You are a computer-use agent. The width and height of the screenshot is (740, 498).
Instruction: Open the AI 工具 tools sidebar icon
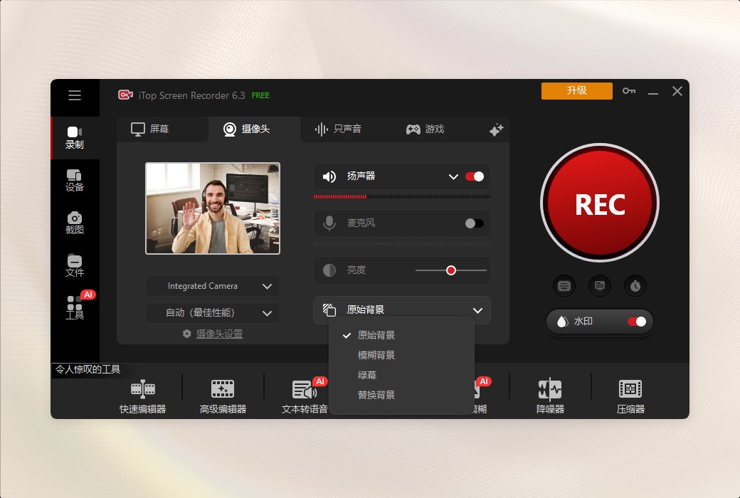point(75,307)
